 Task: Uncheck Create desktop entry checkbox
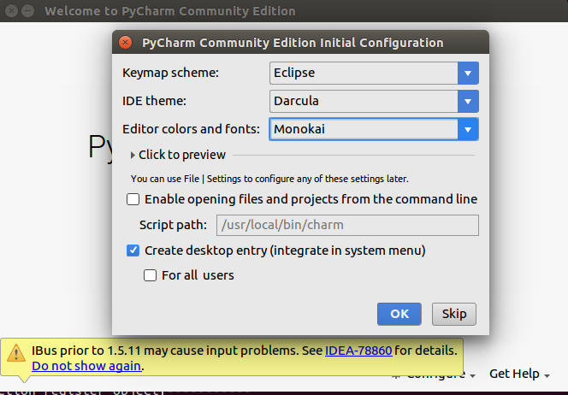tap(133, 251)
